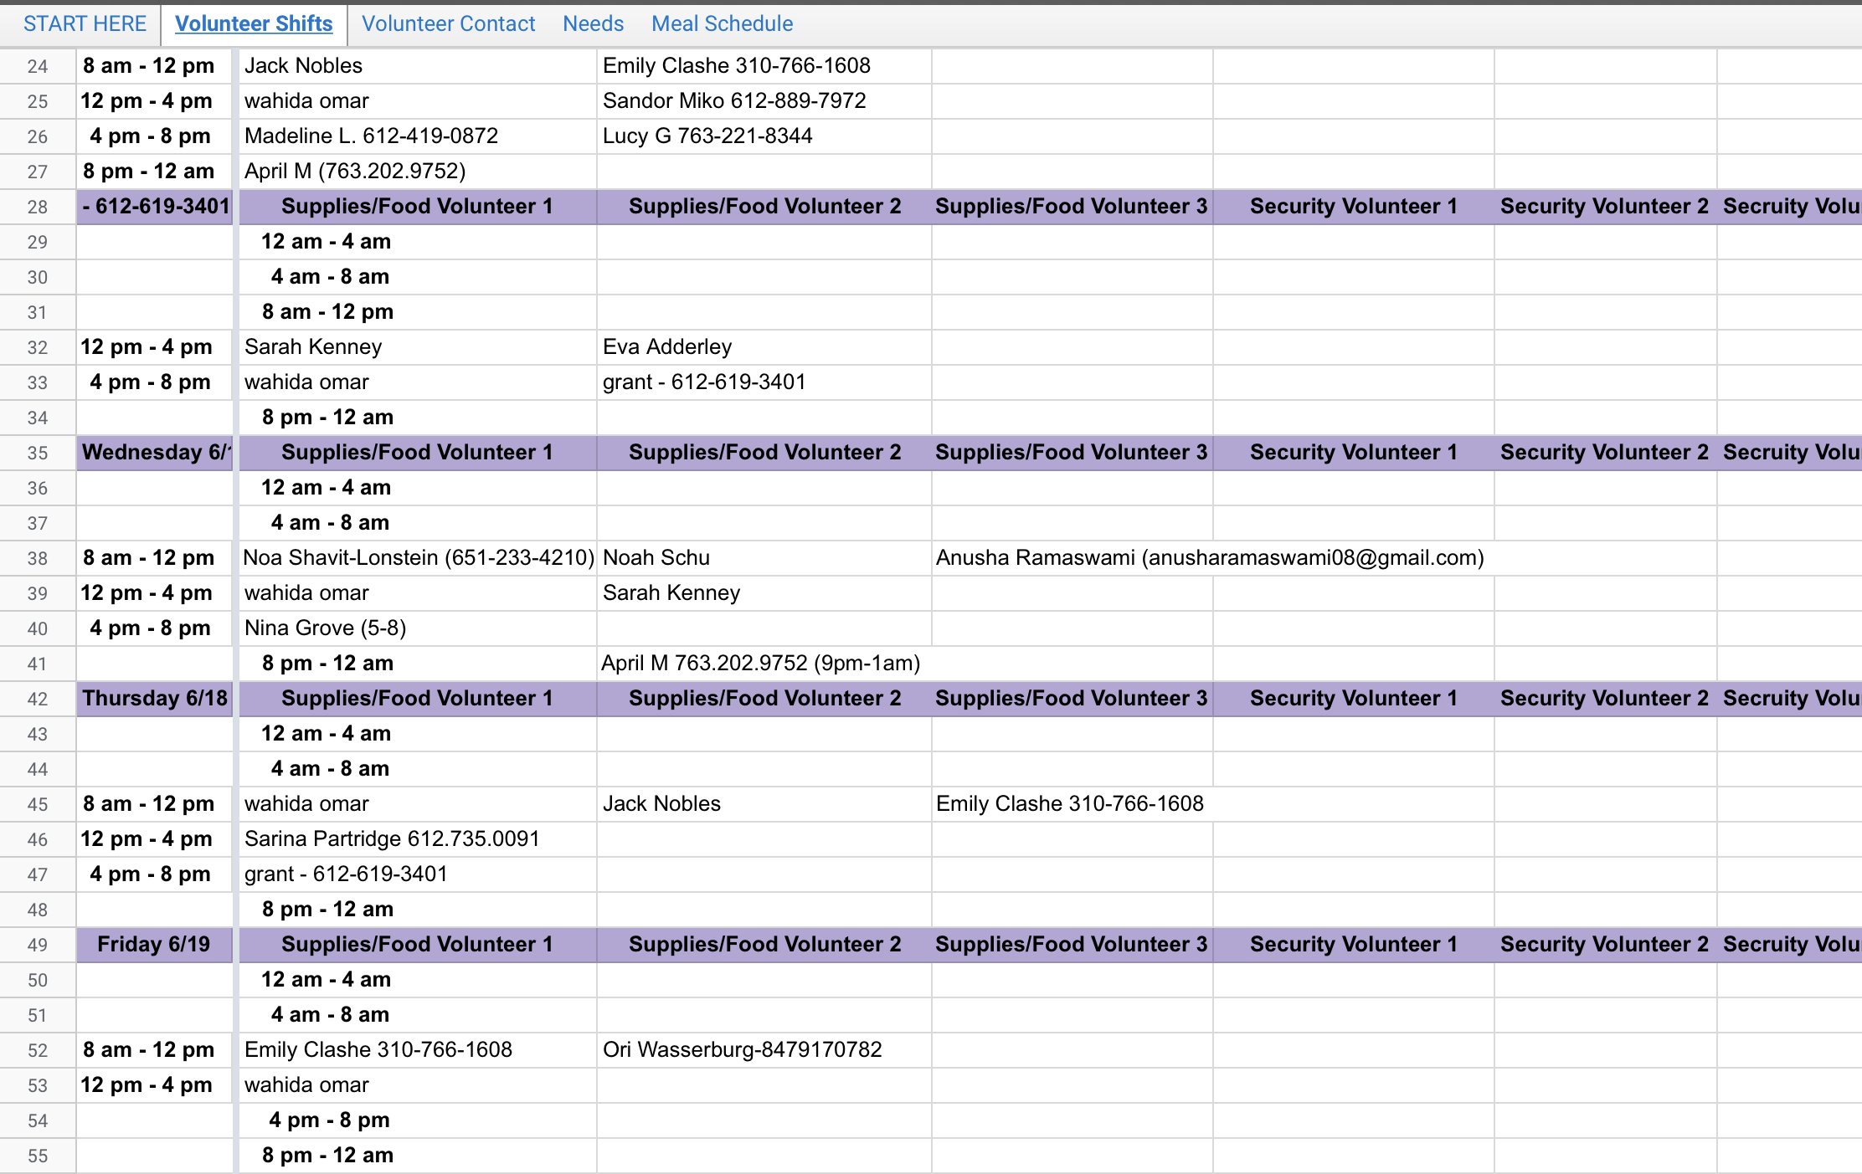Select row 35 header number

coord(38,453)
